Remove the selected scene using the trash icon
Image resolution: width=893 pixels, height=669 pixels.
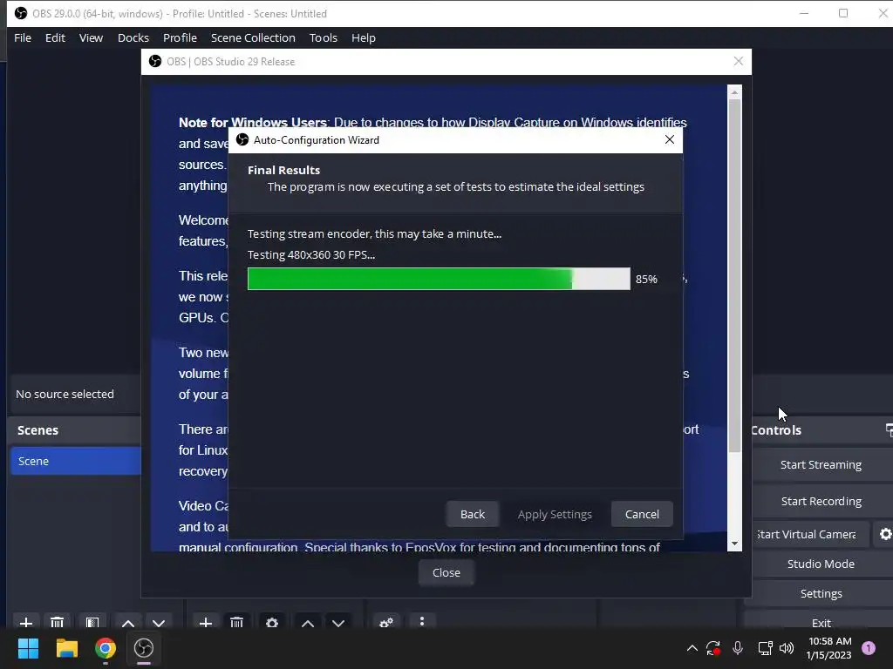pyautogui.click(x=57, y=622)
